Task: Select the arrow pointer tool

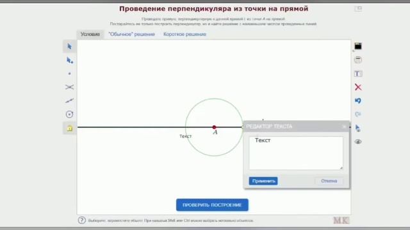Action: tap(70, 47)
